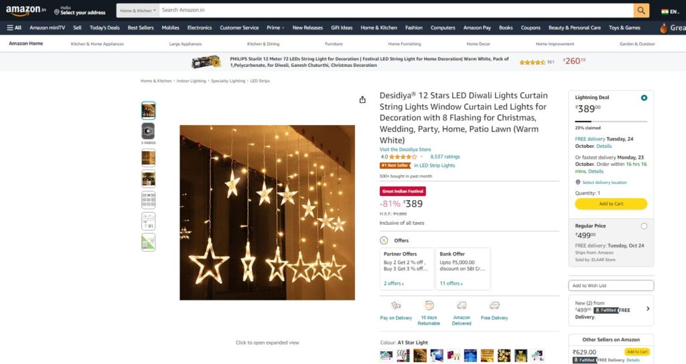686x364 pixels.
Task: Expand the star ratings popover arrow
Action: 422,157
